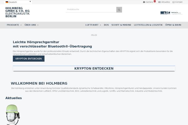This screenshot has width=188, height=125.
Task: Click the Holmberg GmbH logo text
Action: pos(18,12)
